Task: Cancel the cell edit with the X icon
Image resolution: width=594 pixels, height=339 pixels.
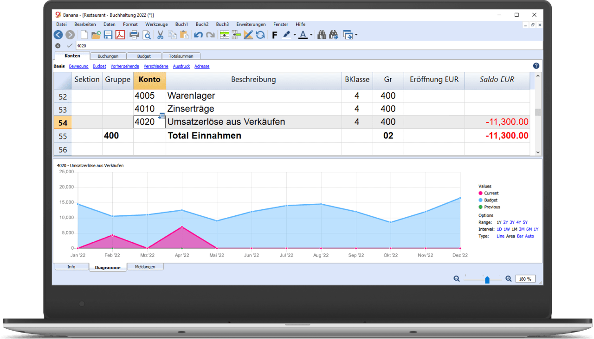Action: click(58, 46)
